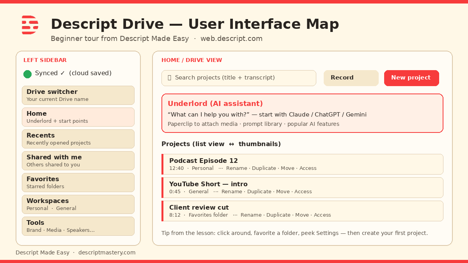This screenshot has height=263, width=468.
Task: Click the Paperclip to attach media line
Action: point(253,124)
